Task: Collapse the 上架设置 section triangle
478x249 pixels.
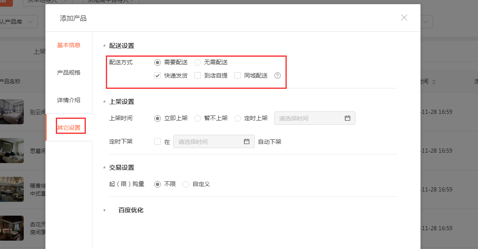Action: pos(104,102)
